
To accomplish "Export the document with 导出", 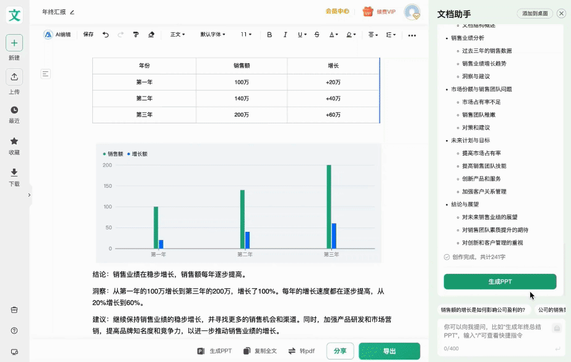I will pos(389,350).
